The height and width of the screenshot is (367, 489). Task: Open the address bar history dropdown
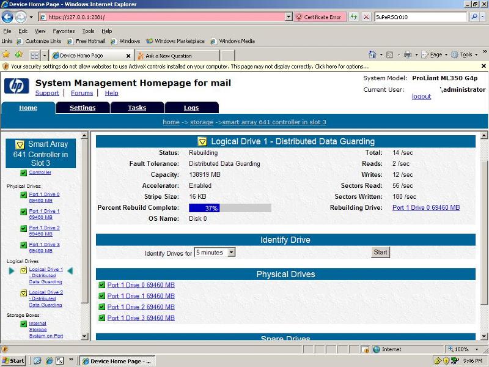(289, 17)
